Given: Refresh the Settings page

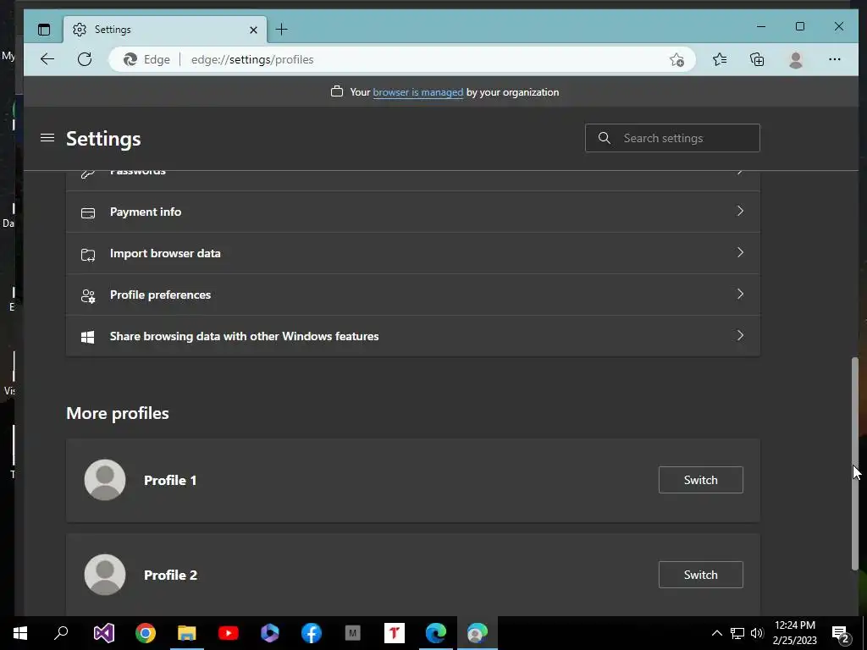Looking at the screenshot, I should [85, 59].
